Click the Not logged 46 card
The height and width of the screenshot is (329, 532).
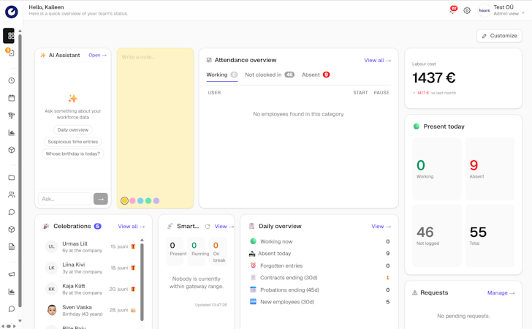[437, 235]
